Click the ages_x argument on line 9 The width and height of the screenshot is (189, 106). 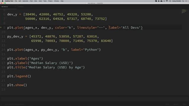click(x=31, y=28)
